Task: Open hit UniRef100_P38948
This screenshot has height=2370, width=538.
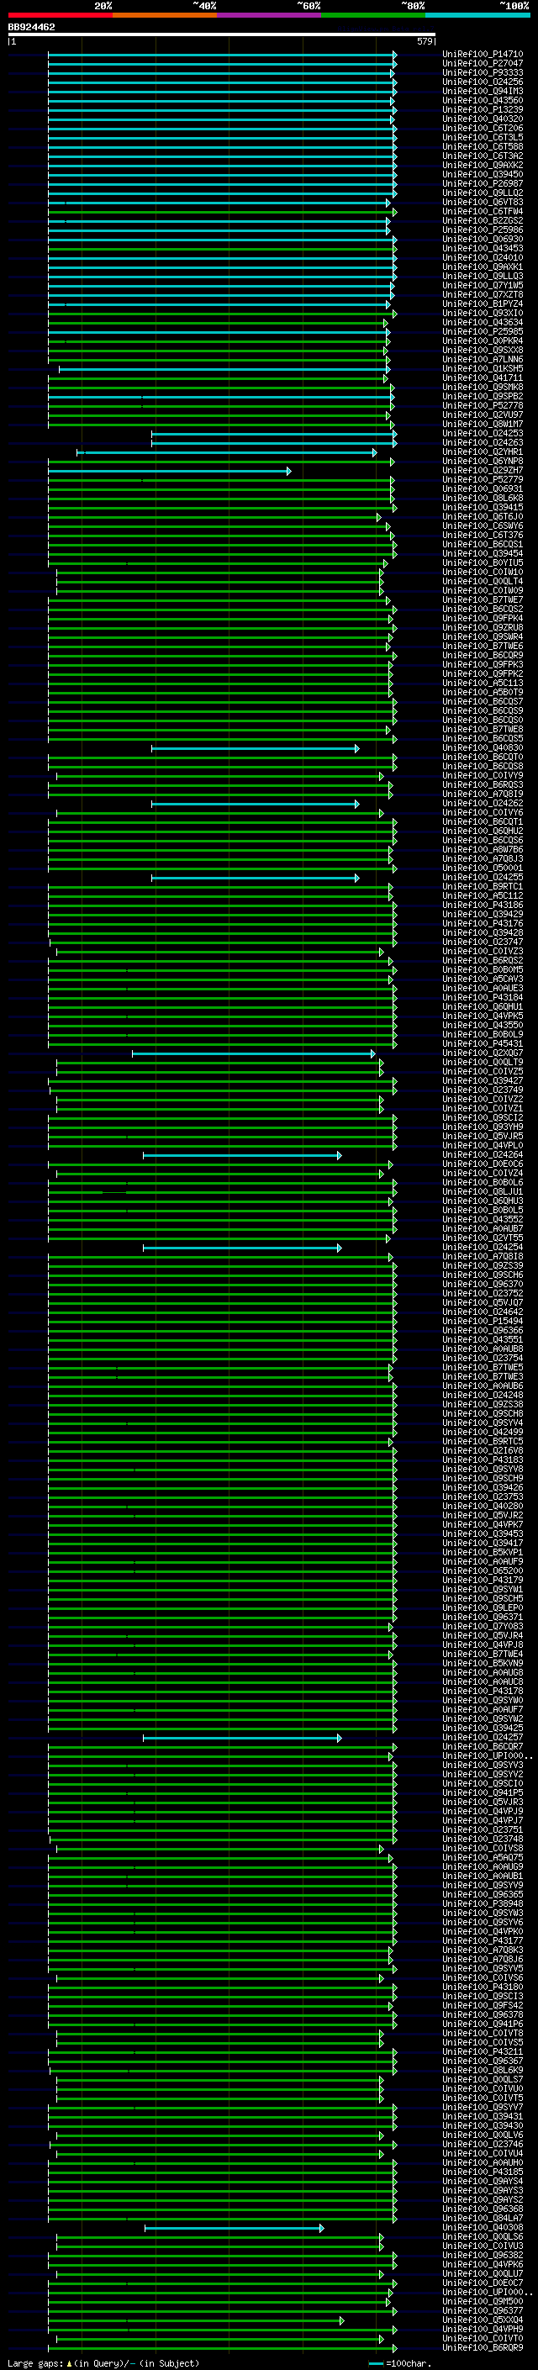Action: [x=482, y=1904]
